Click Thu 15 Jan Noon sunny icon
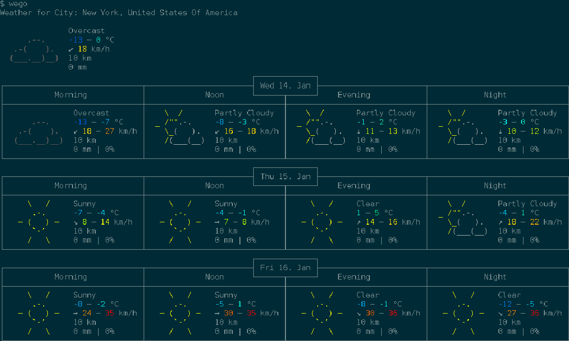 click(x=180, y=222)
